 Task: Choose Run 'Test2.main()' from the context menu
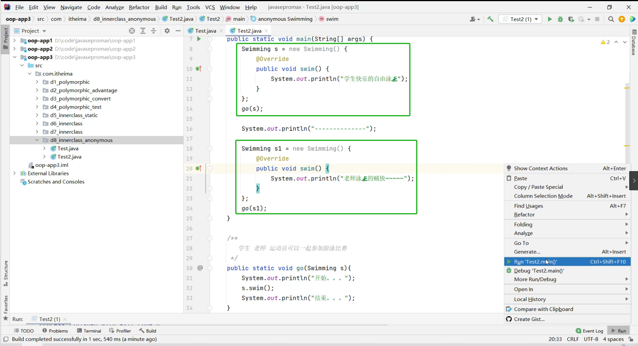(x=567, y=262)
